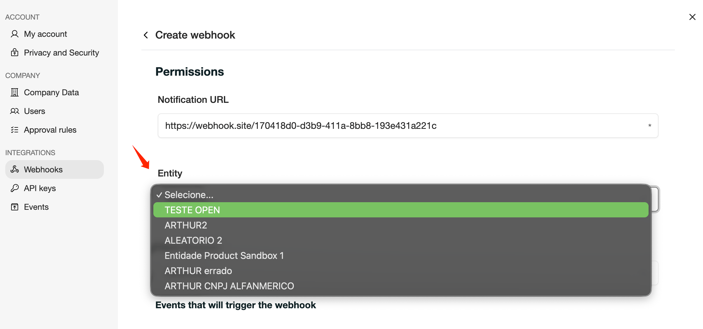Screen dimensions: 703x329
Task: Close the settings panel with X
Action: pyautogui.click(x=692, y=17)
